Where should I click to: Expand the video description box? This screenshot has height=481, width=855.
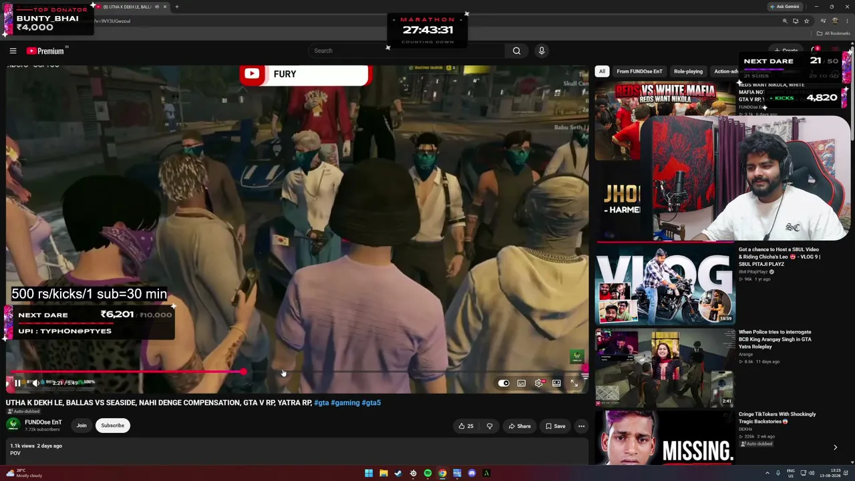click(297, 450)
